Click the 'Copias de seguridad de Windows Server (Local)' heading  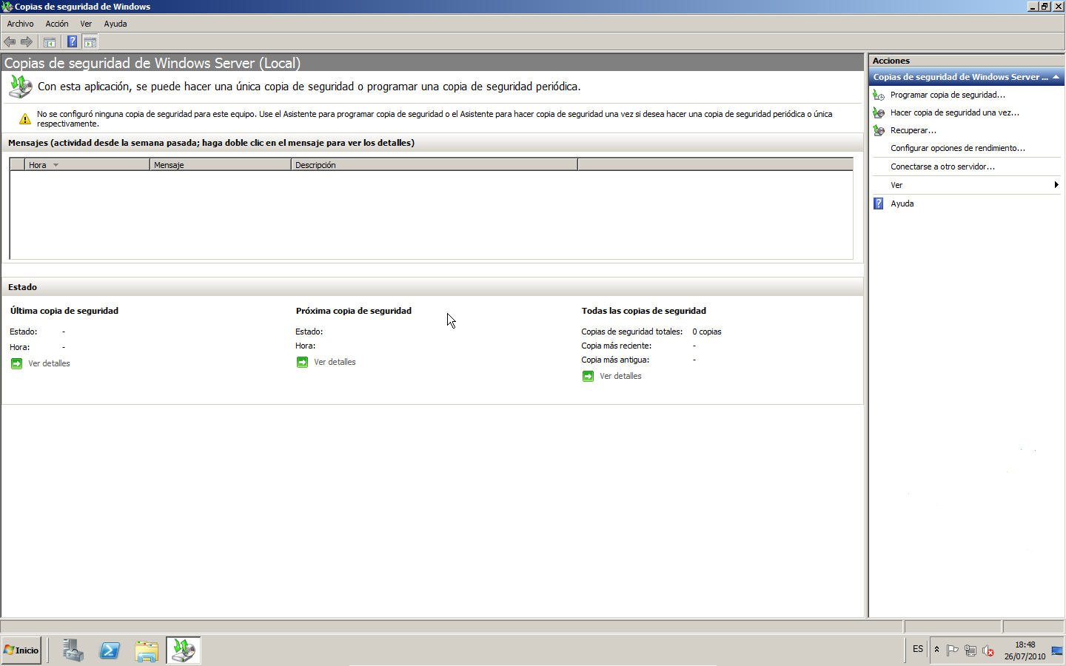click(152, 63)
